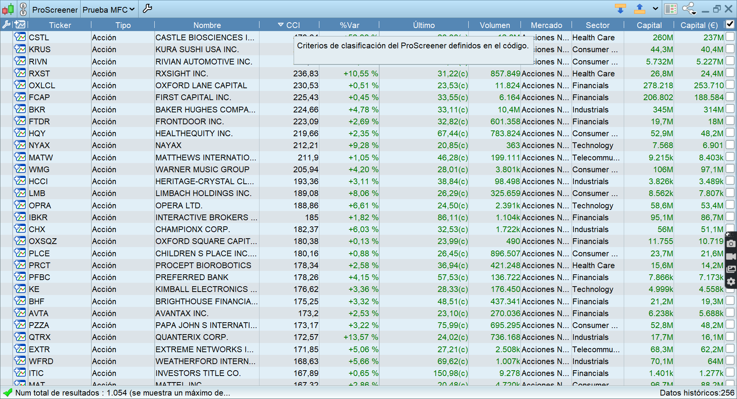This screenshot has height=399, width=737.
Task: Sort by the %Var column header
Action: (349, 25)
